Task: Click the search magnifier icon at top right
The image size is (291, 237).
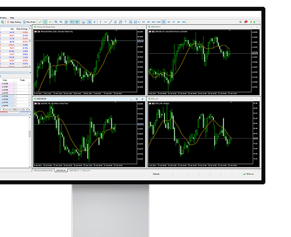Action: pyautogui.click(x=241, y=22)
